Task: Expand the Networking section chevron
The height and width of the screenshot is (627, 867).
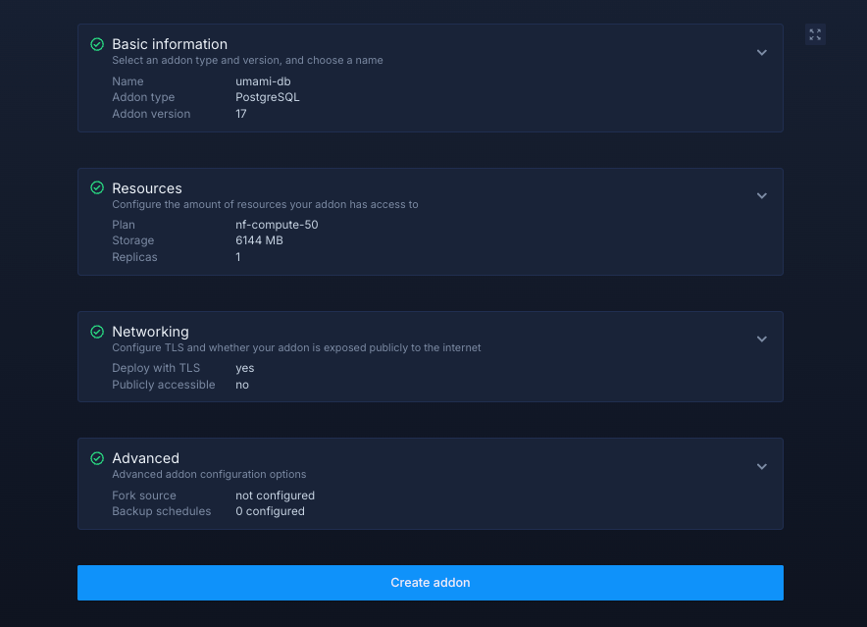Action: click(x=762, y=340)
